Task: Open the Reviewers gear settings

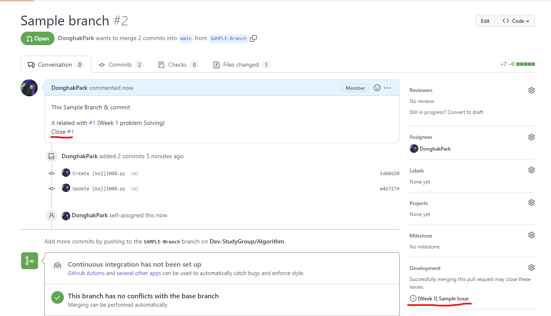Action: [532, 90]
